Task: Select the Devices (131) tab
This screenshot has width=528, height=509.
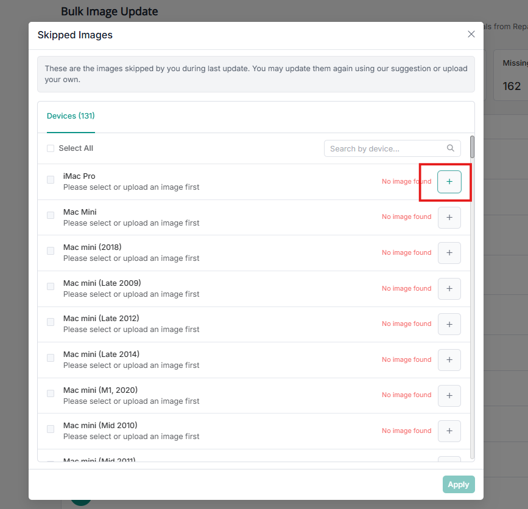Action: (70, 116)
